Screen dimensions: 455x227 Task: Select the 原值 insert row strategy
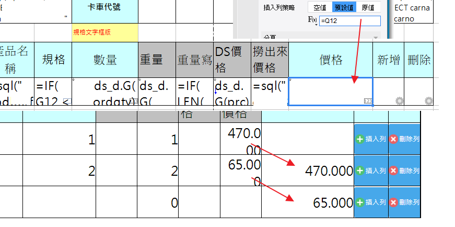pos(368,7)
